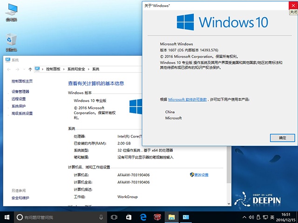The height and width of the screenshot is (223, 298).
Task: Expand the chevron after 控制面板 breadcrumb
Action: (64, 69)
